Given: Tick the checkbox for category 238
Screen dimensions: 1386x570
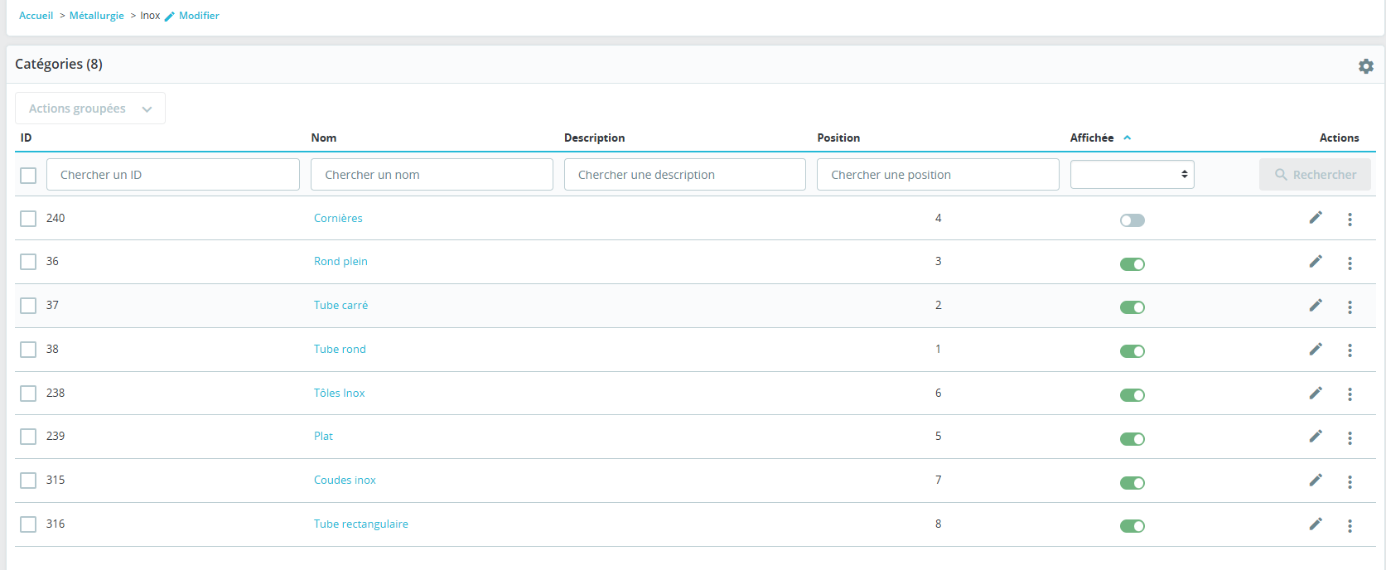Looking at the screenshot, I should (28, 394).
